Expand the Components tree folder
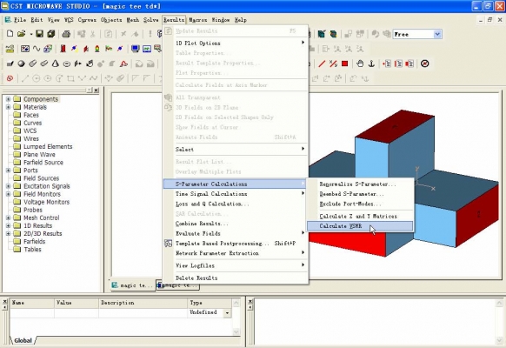Screen dimensions: 506x348 pyautogui.click(x=8, y=99)
